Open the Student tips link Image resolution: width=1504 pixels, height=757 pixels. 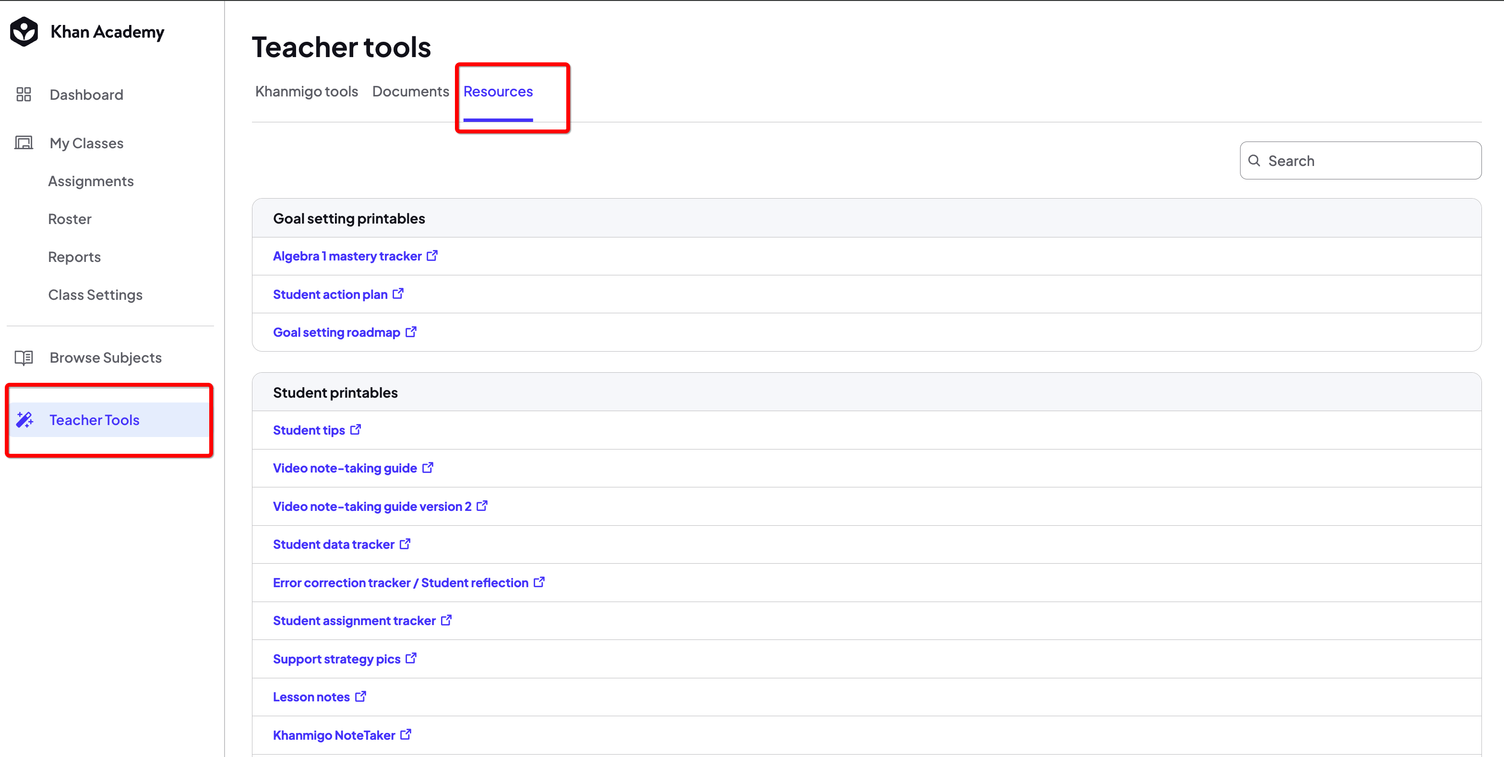(x=309, y=430)
